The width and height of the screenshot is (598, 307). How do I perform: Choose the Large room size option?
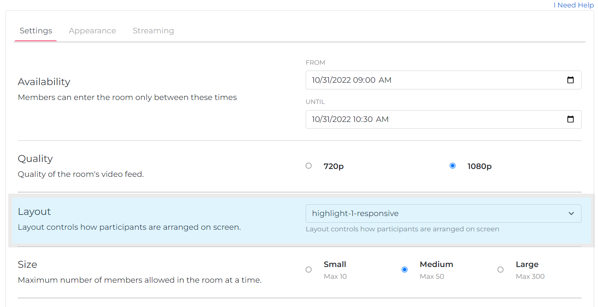click(x=500, y=270)
